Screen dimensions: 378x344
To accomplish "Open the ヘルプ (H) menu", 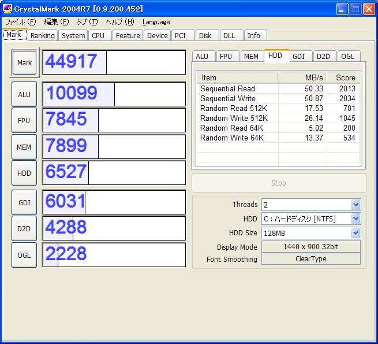I will tap(120, 22).
